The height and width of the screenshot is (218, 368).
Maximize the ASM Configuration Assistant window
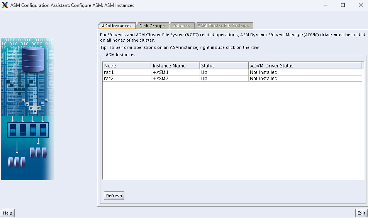tap(343, 5)
